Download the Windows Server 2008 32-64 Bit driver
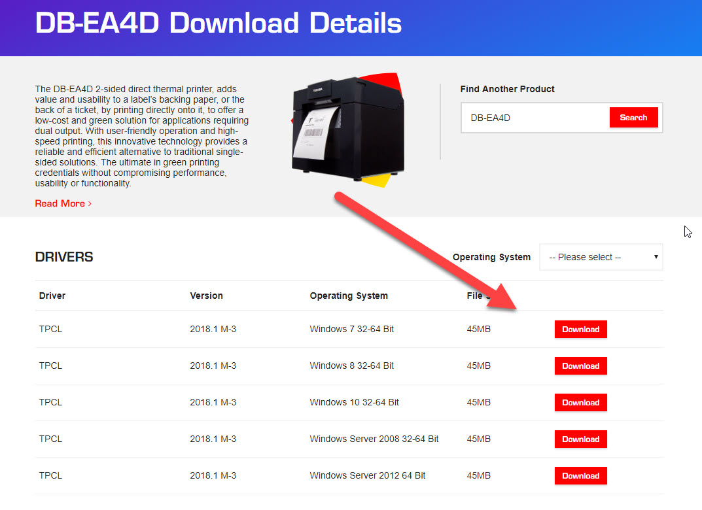This screenshot has height=510, width=702. [581, 439]
